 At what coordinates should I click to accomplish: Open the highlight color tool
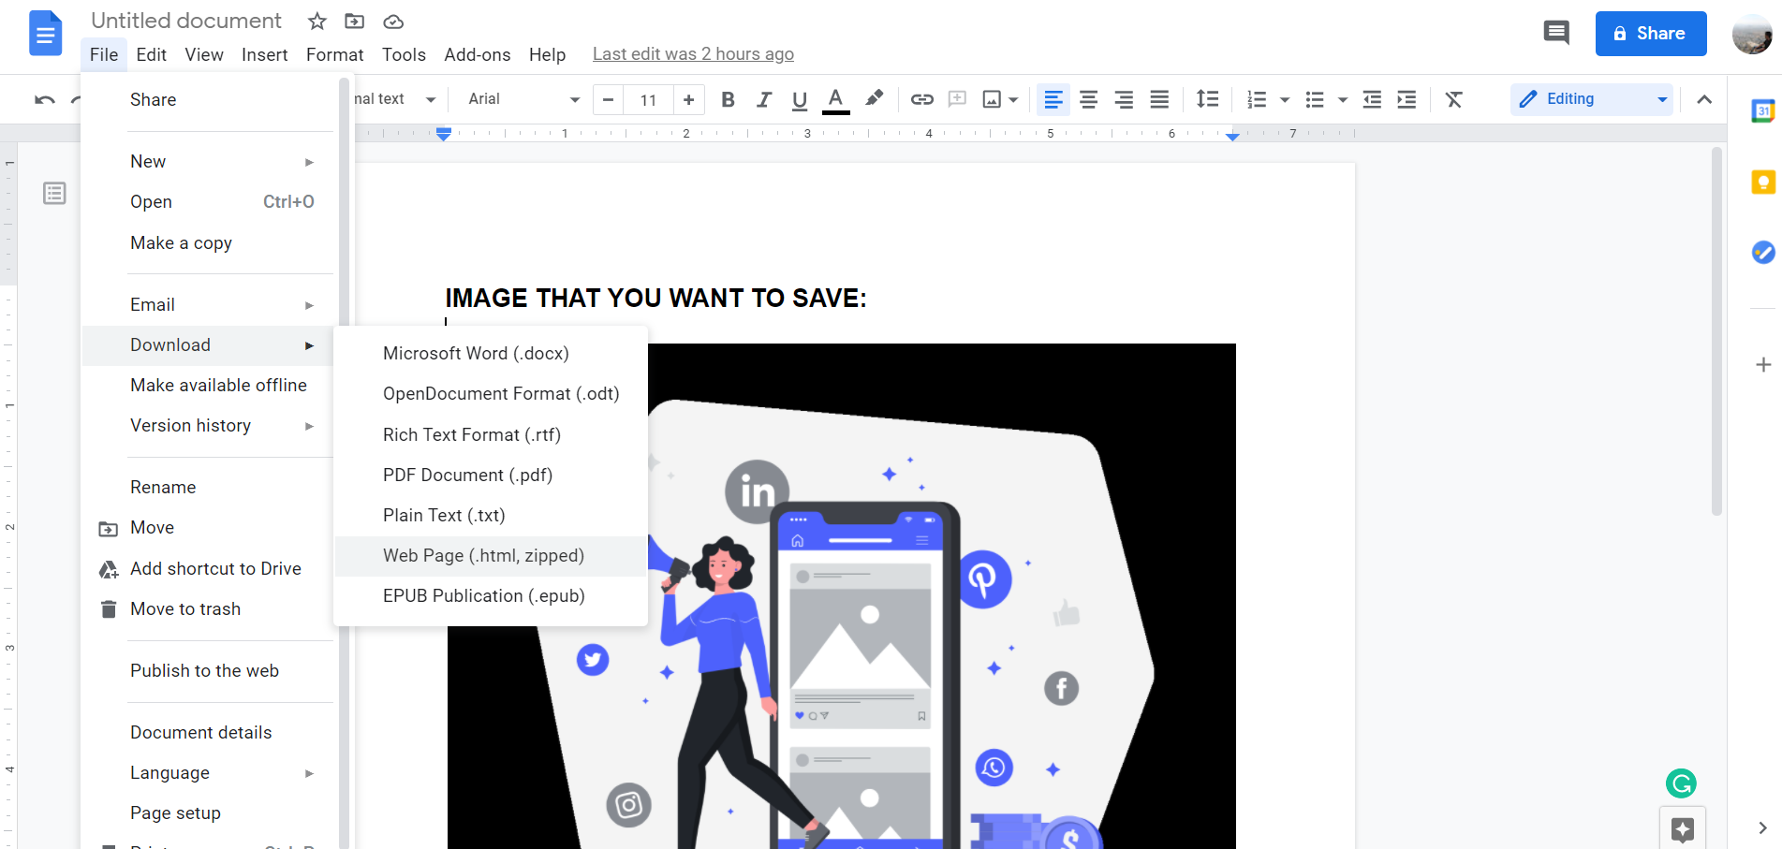pos(874,98)
